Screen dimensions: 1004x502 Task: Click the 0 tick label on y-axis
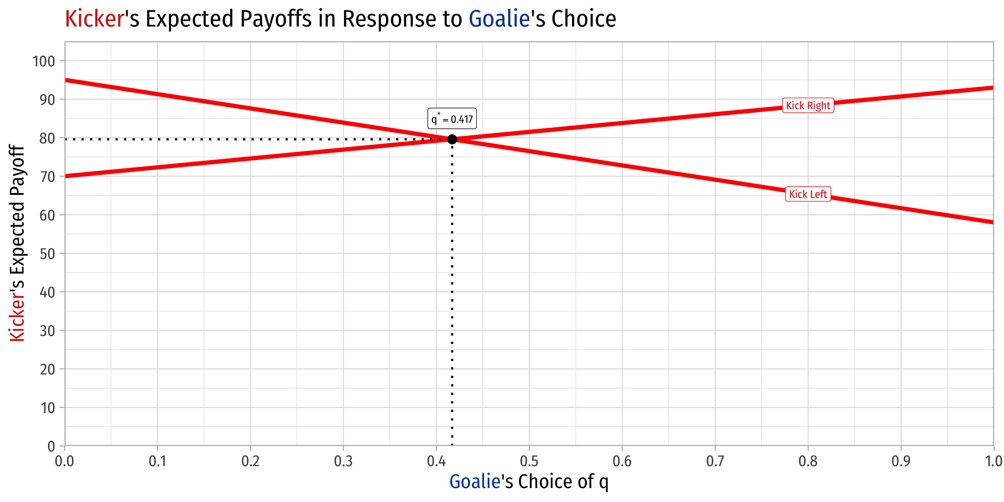click(51, 446)
